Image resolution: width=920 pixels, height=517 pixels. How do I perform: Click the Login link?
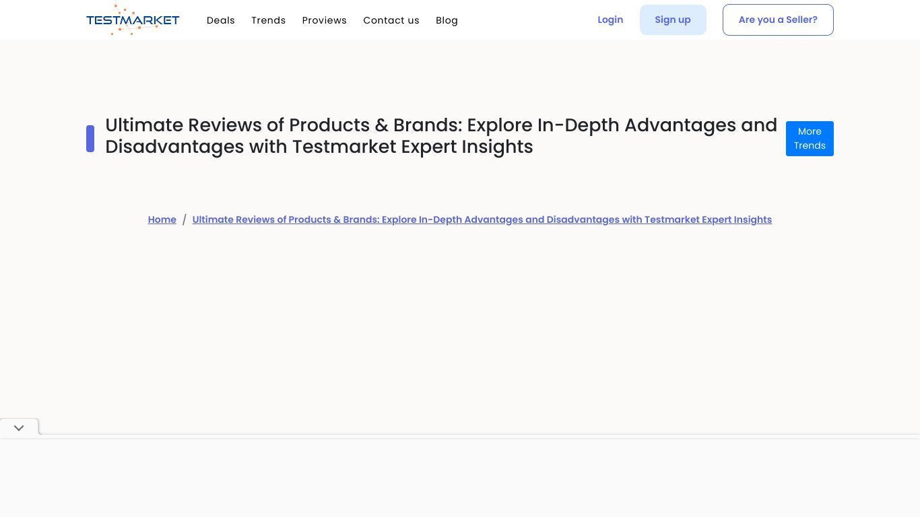[x=610, y=20]
